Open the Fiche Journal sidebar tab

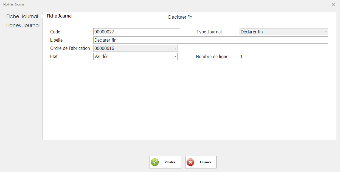(22, 16)
